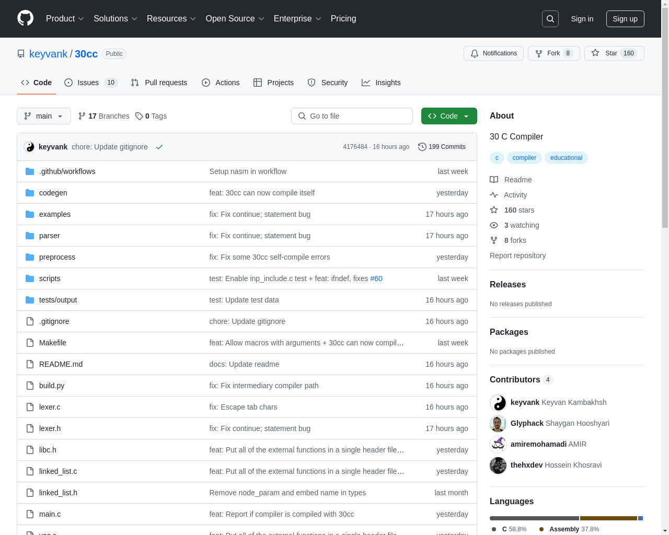Expand the Resources menu

[x=171, y=19]
